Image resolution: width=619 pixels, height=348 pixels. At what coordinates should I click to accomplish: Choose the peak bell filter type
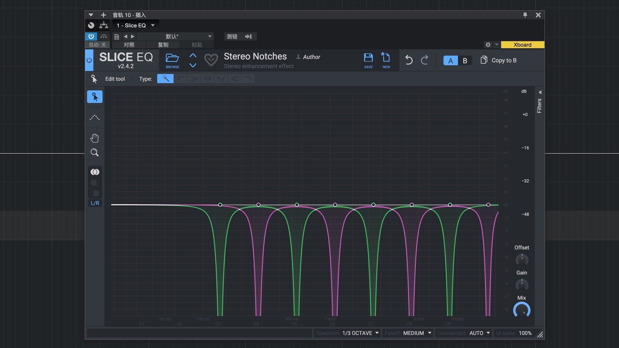tap(208, 79)
